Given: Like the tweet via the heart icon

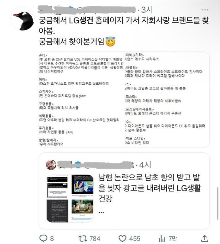Looking at the screenshot, I should click(122, 238).
